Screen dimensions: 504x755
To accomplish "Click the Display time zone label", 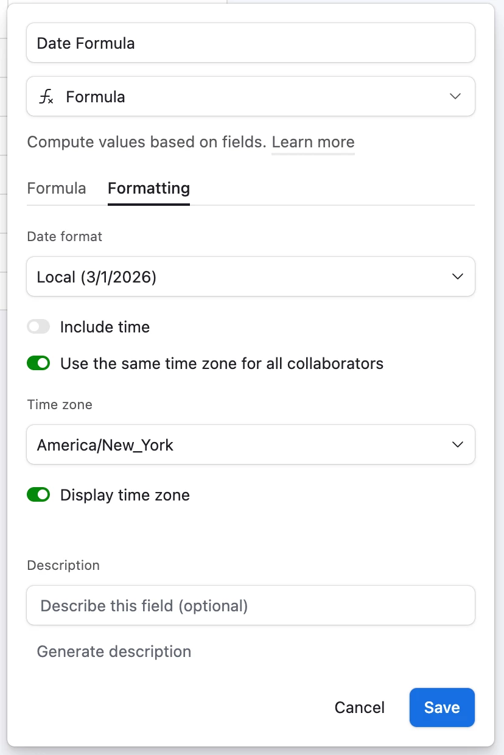I will click(125, 495).
